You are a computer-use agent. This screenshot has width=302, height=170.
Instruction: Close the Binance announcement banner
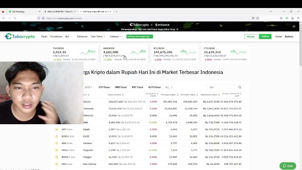point(294,26)
